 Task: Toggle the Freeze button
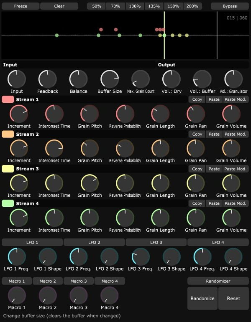[20, 6]
